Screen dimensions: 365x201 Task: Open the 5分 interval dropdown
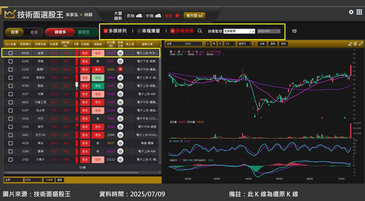point(230,44)
